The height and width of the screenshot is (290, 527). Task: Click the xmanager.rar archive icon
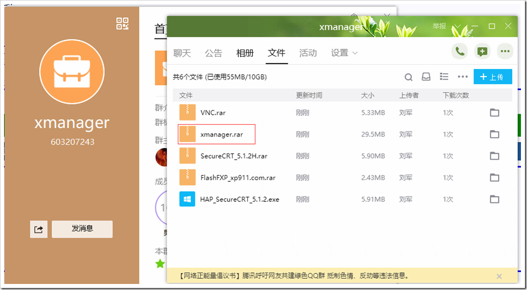point(187,134)
